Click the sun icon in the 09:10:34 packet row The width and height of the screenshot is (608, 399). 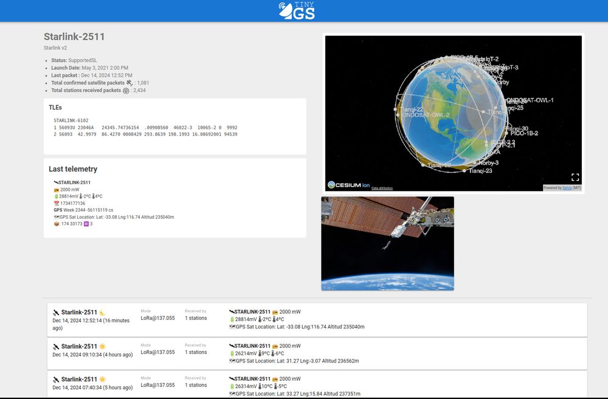102,346
